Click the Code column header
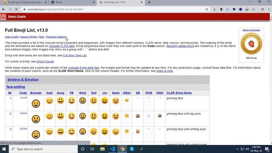Viewport: 272px width, 153px height. tap(23, 93)
